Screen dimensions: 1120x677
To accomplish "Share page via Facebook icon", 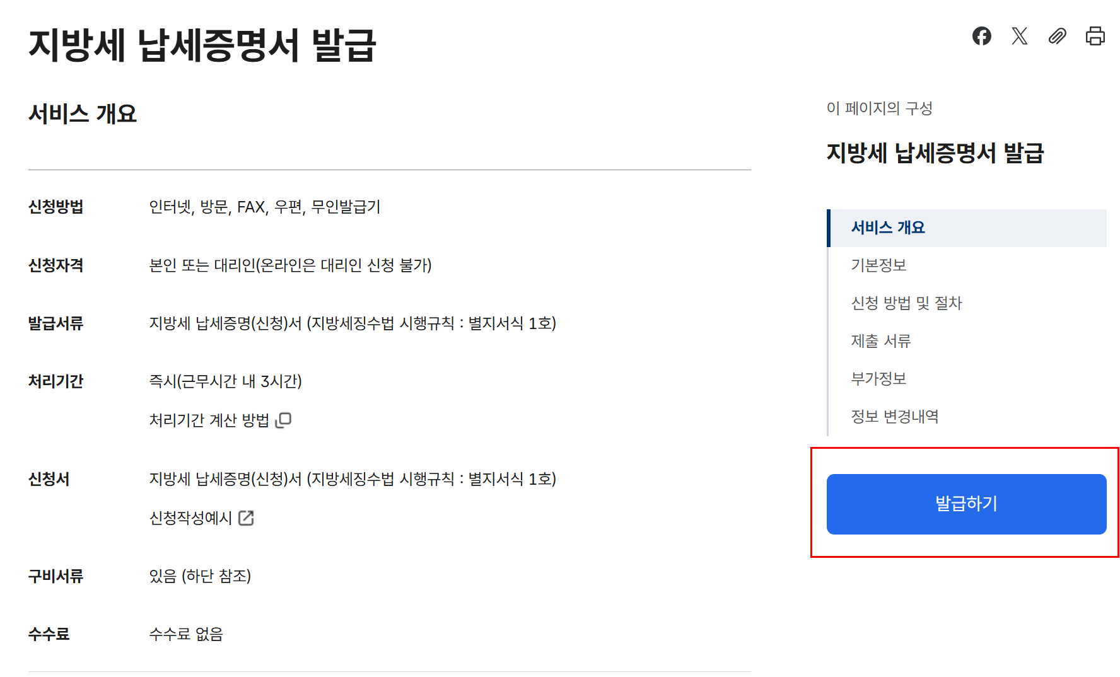I will tap(981, 36).
